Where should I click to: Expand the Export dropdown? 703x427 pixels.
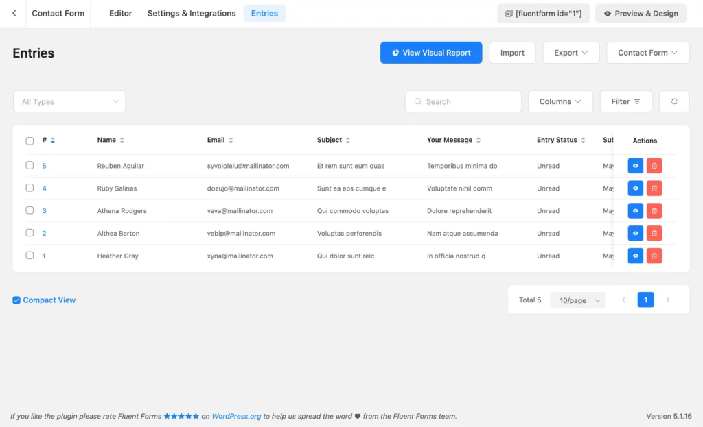pos(571,52)
